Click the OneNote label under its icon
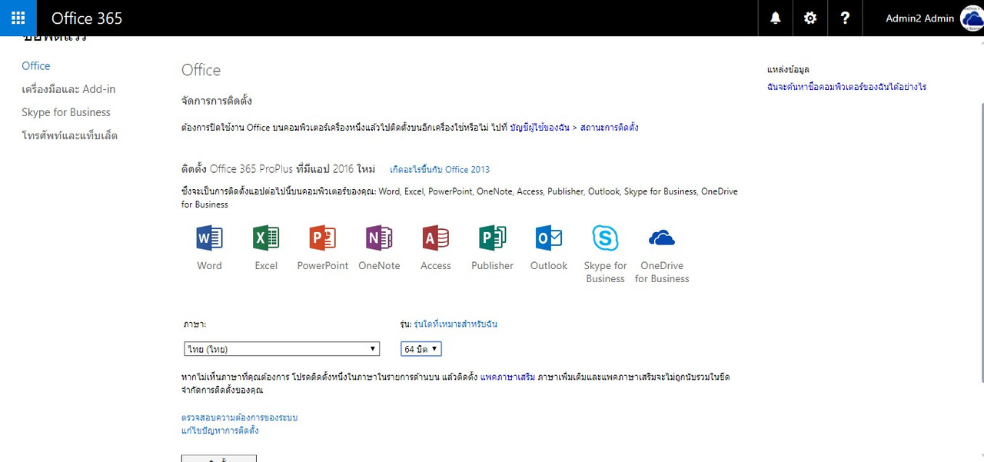Image resolution: width=984 pixels, height=462 pixels. pos(379,265)
